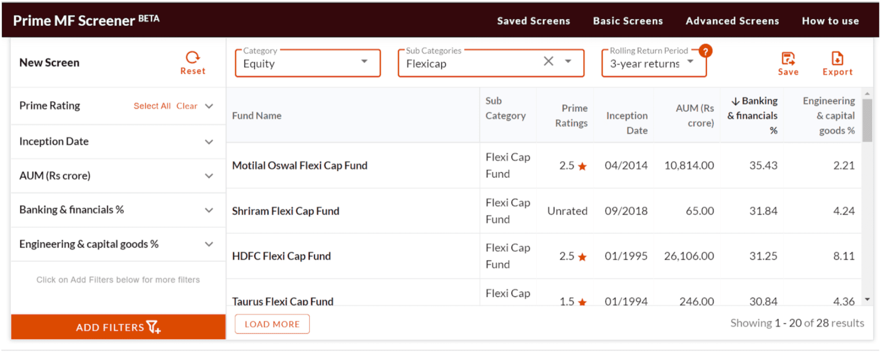Open the Basic Screens menu
This screenshot has height=354, width=882.
point(628,21)
